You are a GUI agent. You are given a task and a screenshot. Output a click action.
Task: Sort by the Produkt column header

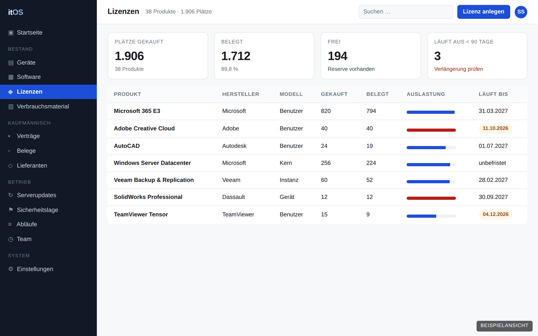[127, 94]
